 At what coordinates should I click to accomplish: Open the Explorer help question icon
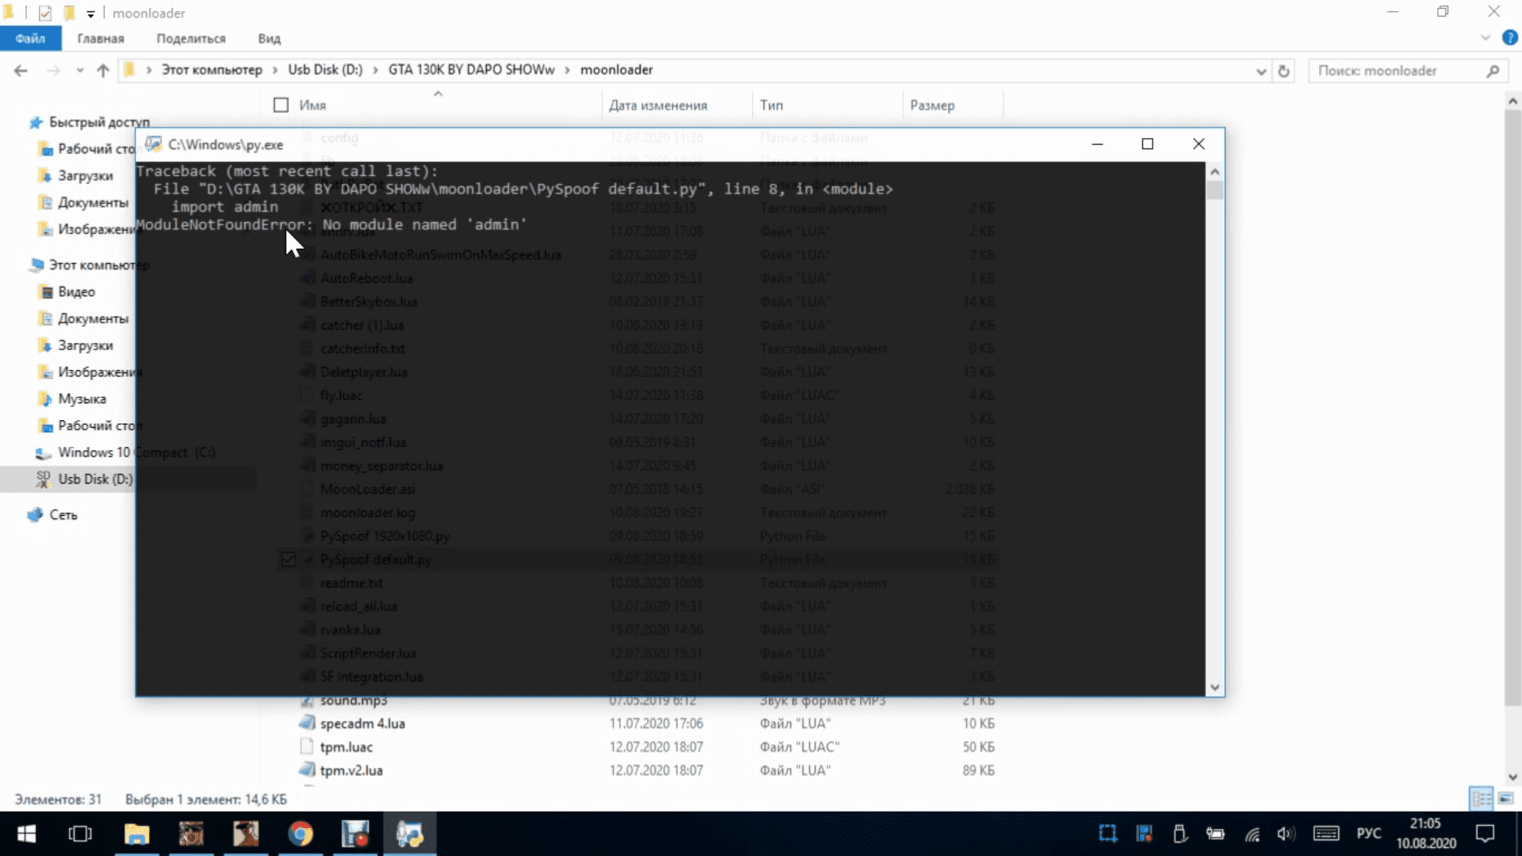[1510, 38]
